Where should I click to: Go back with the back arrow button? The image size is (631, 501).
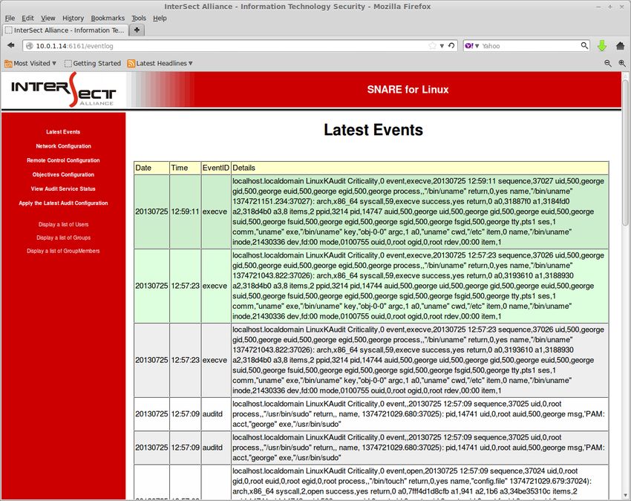tap(11, 45)
